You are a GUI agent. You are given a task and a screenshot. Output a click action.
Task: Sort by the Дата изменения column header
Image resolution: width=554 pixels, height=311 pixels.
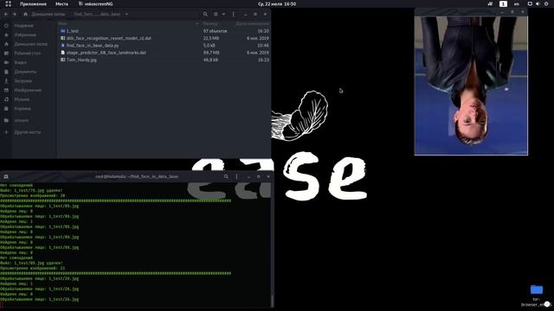[x=252, y=23]
